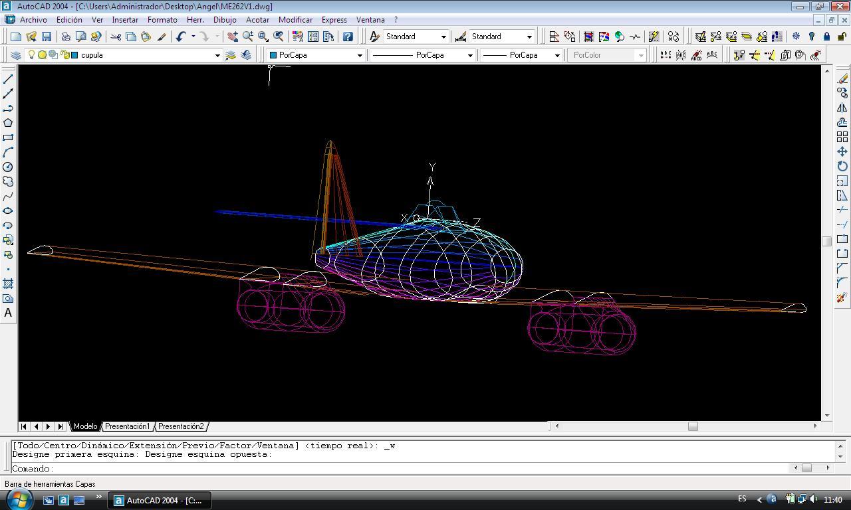
Task: Expand the cupula layer dropdown
Action: click(217, 55)
